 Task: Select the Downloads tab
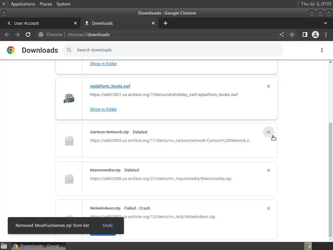[x=119, y=23]
